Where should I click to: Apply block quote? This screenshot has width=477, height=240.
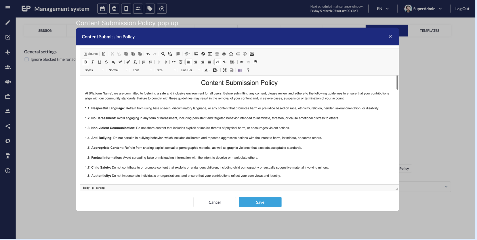pyautogui.click(x=173, y=62)
